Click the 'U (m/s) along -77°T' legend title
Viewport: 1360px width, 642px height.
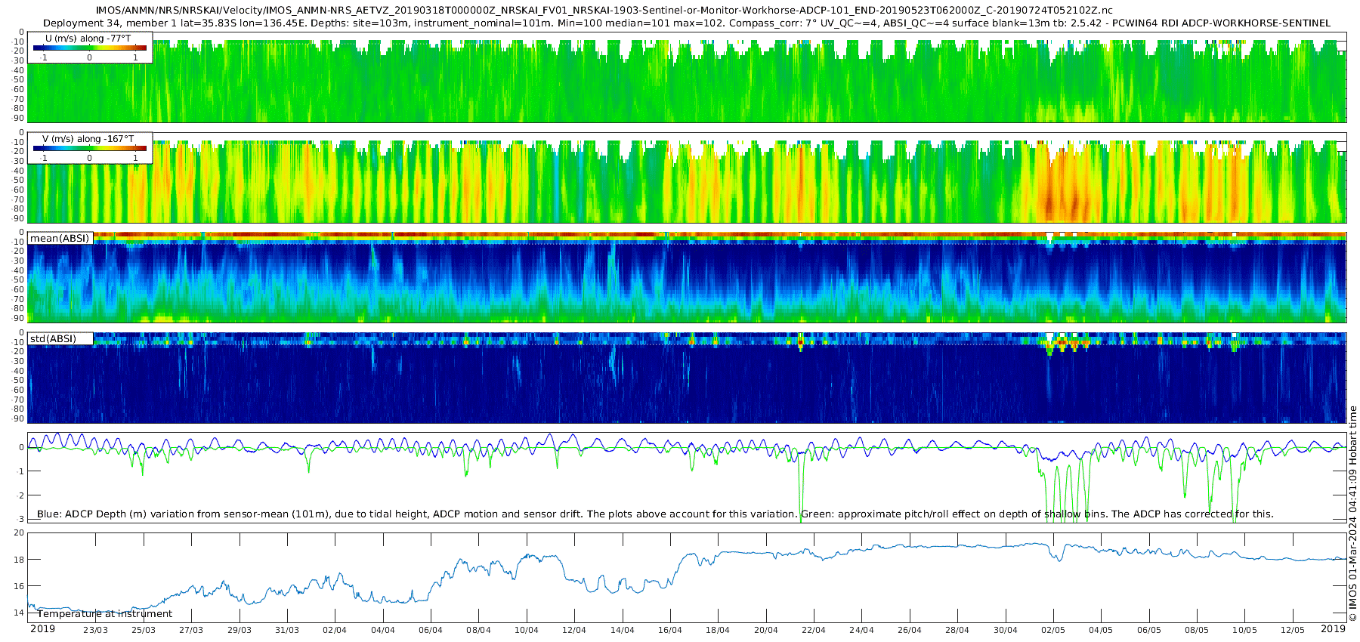pyautogui.click(x=88, y=39)
